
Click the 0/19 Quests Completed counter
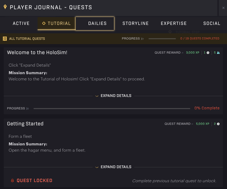pos(200,38)
